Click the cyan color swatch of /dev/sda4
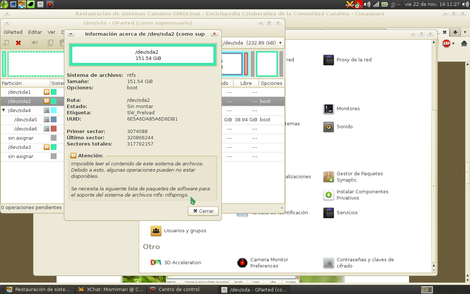 (54, 110)
